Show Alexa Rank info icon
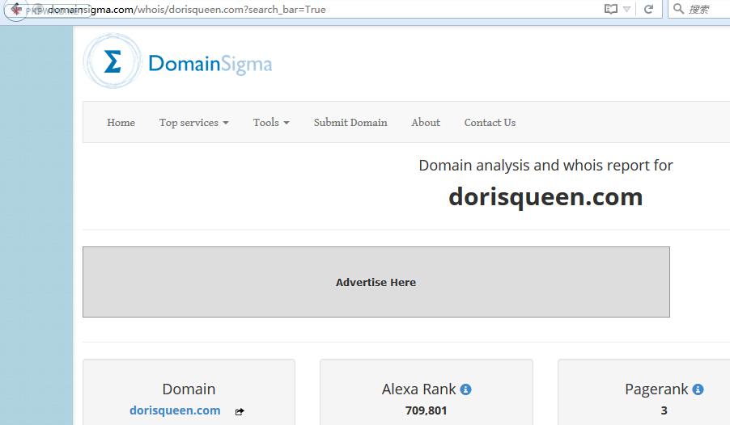Screen dimensions: 730x425 (x=465, y=389)
